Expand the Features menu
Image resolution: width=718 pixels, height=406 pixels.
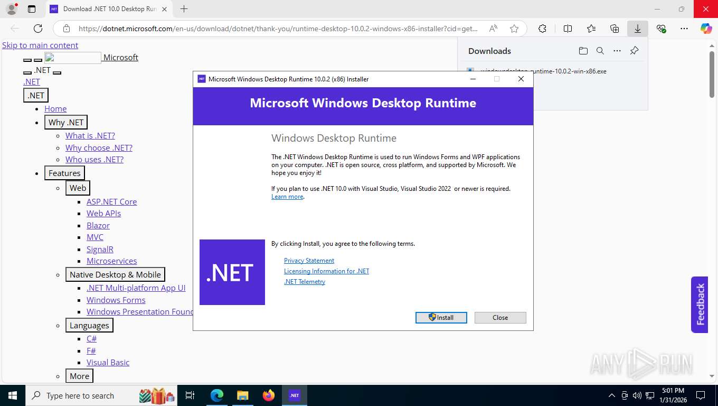[x=64, y=173]
